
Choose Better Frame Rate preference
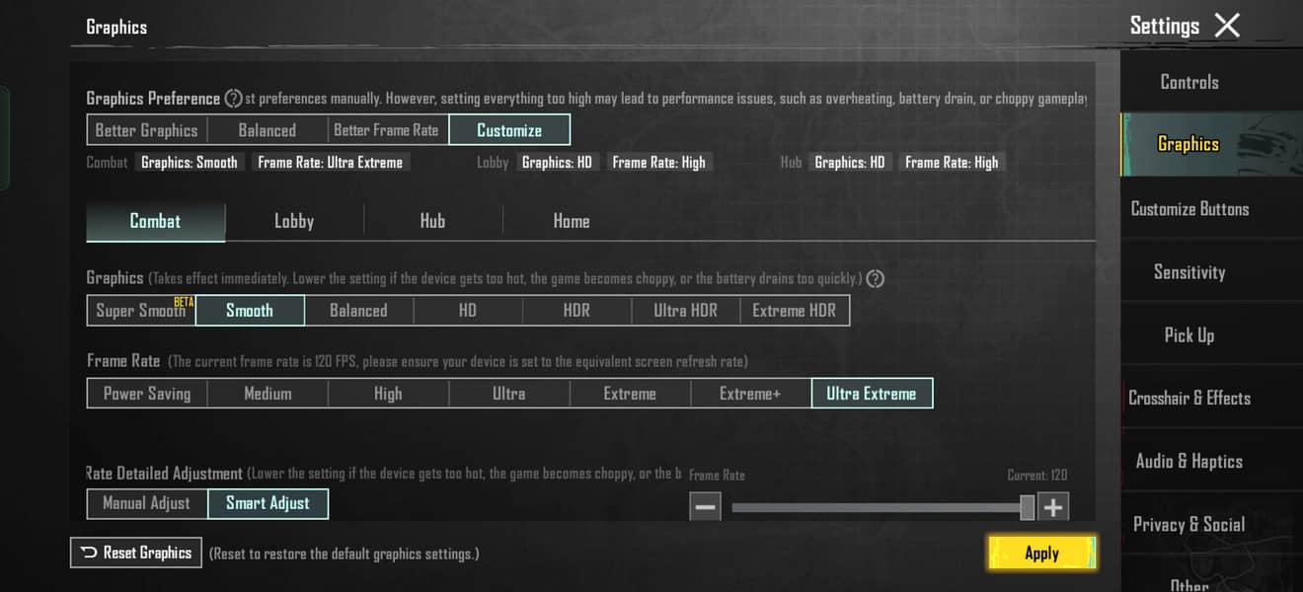click(x=386, y=130)
